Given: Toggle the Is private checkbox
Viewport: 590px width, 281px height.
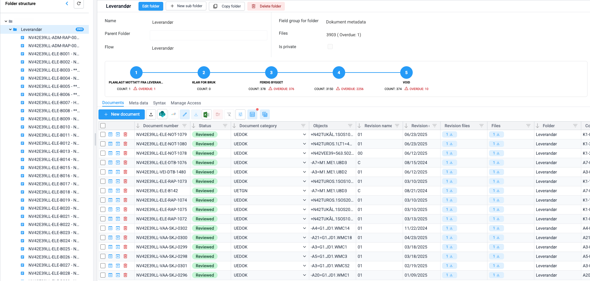Looking at the screenshot, I should point(330,47).
